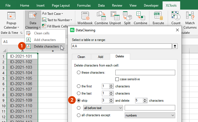
Task: Open the Popup Calendar tool
Action: (11, 20)
